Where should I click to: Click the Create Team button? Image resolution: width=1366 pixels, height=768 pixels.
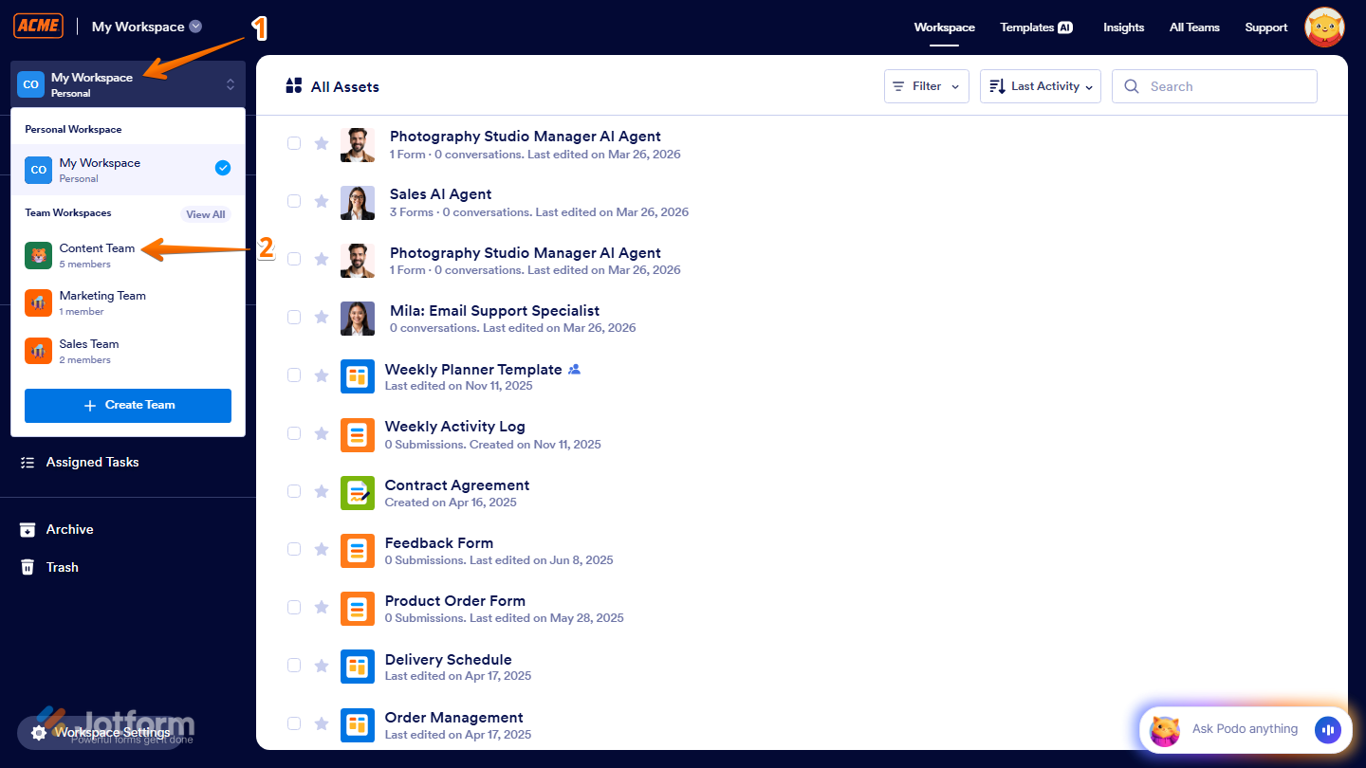(x=127, y=405)
